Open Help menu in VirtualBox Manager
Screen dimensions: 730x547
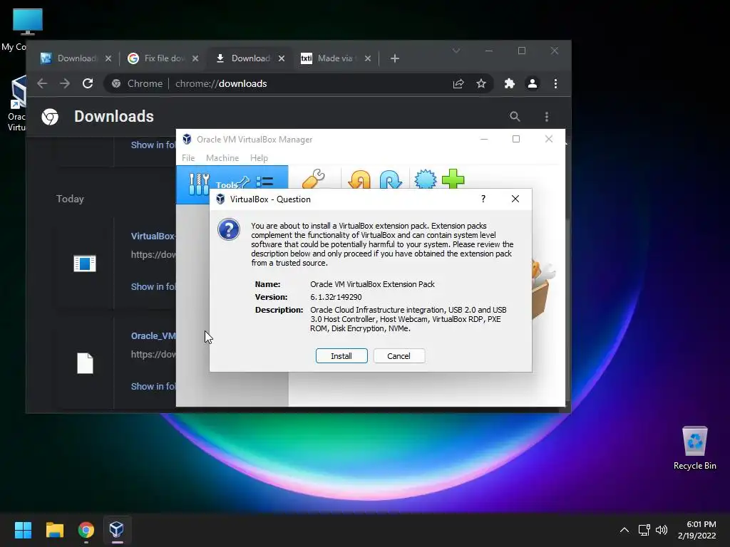259,158
